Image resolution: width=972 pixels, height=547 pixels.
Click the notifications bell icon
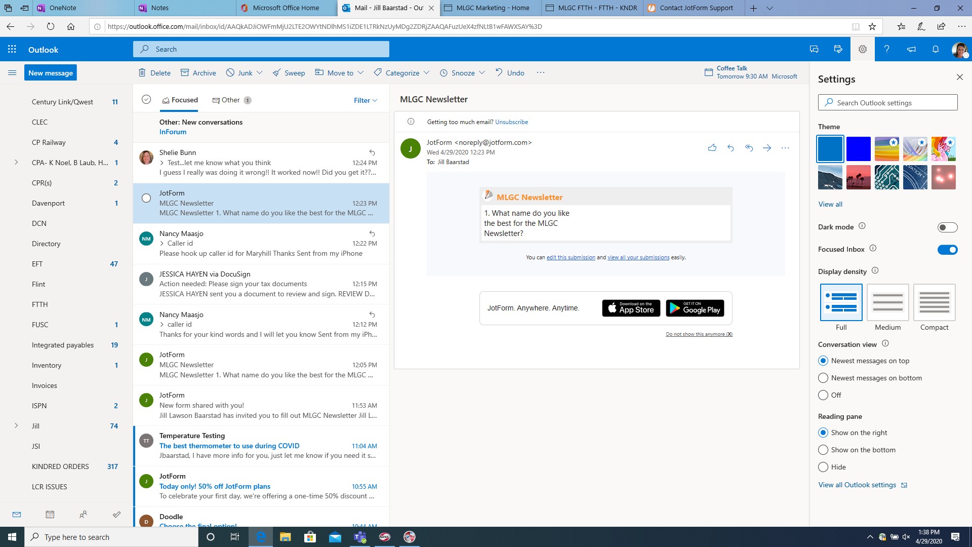pyautogui.click(x=936, y=49)
